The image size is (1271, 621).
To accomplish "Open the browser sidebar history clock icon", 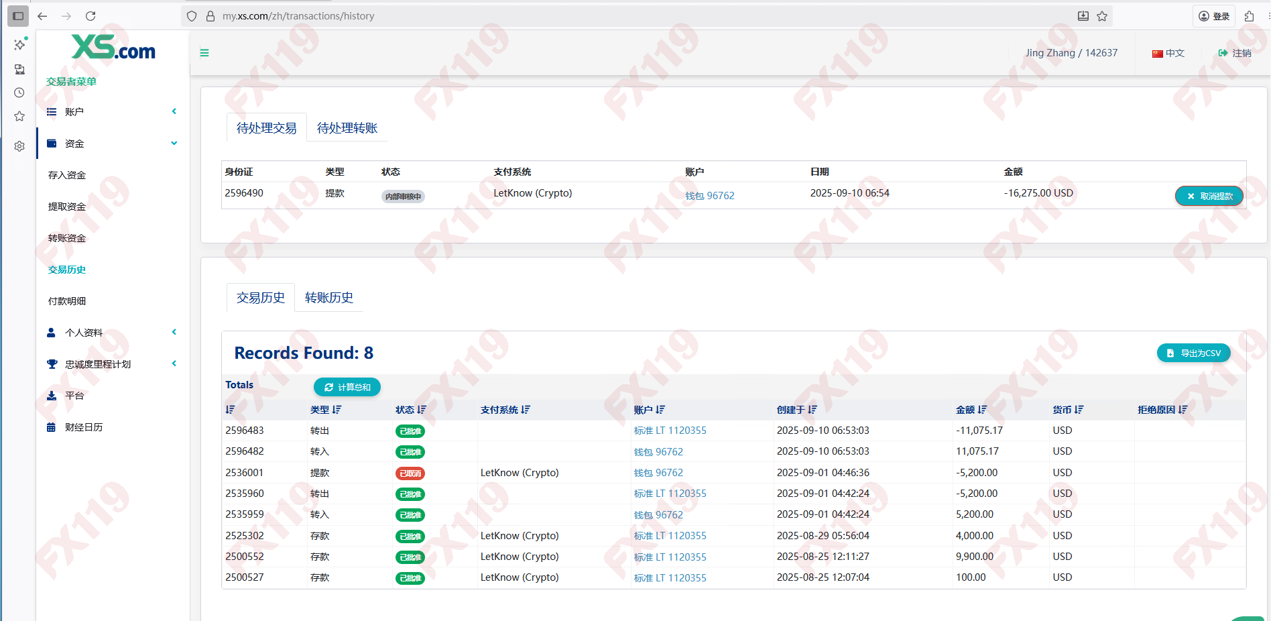I will pyautogui.click(x=19, y=93).
